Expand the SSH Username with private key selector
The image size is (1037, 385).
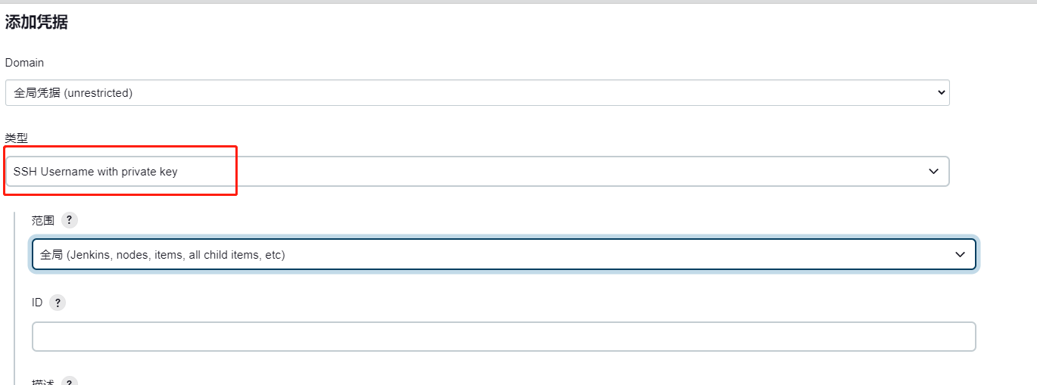[x=477, y=172]
